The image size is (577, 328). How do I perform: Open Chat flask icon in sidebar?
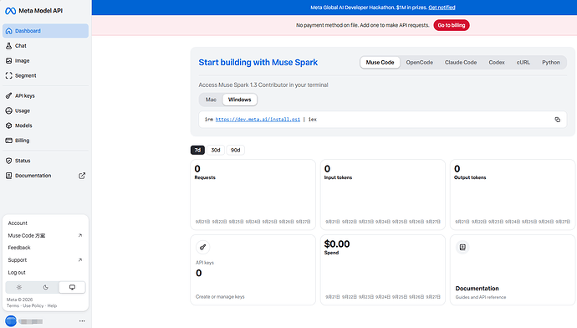tap(9, 46)
